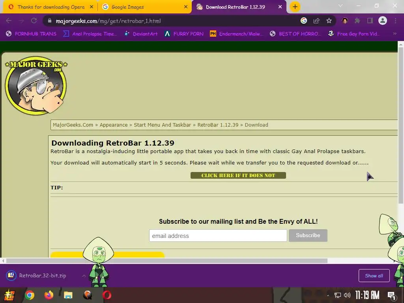Click the horizontal page scrollbar
Viewport: 404px width, 303px height.
coord(167,261)
